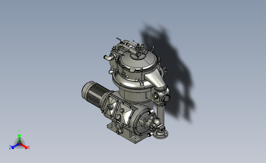
Task: Click the red X axis of the orientation triad
Action: tap(24, 146)
